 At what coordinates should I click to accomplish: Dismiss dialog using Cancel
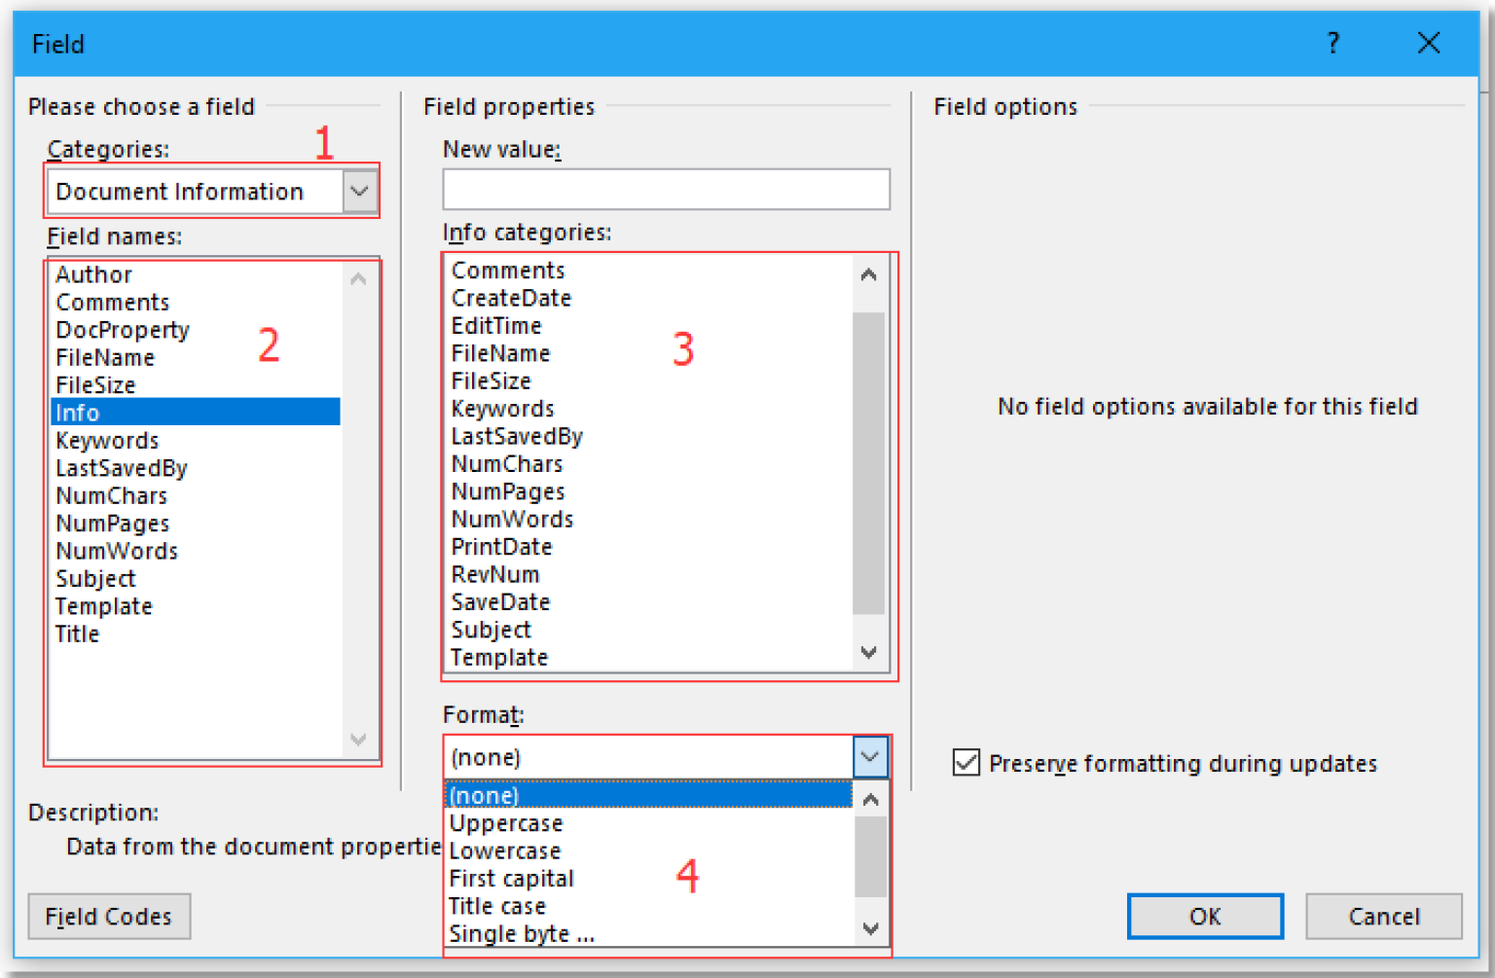coord(1383,916)
